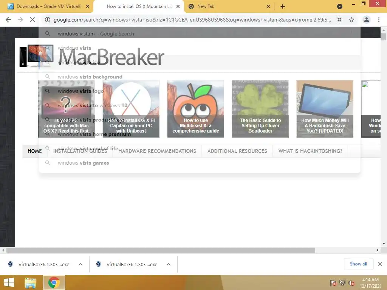387x290 pixels.
Task: Click the vertical scrollbar thumb
Action: pyautogui.click(x=384, y=37)
